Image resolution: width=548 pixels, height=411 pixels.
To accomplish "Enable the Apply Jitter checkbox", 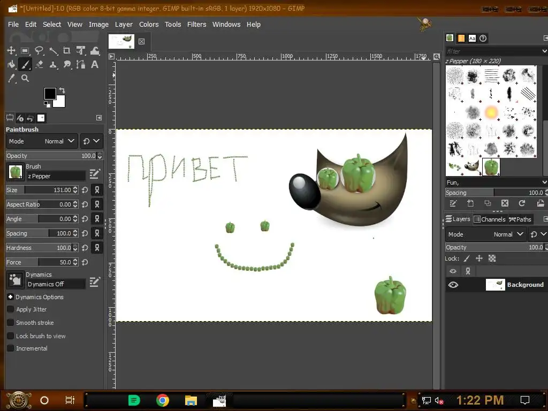I will (x=11, y=309).
